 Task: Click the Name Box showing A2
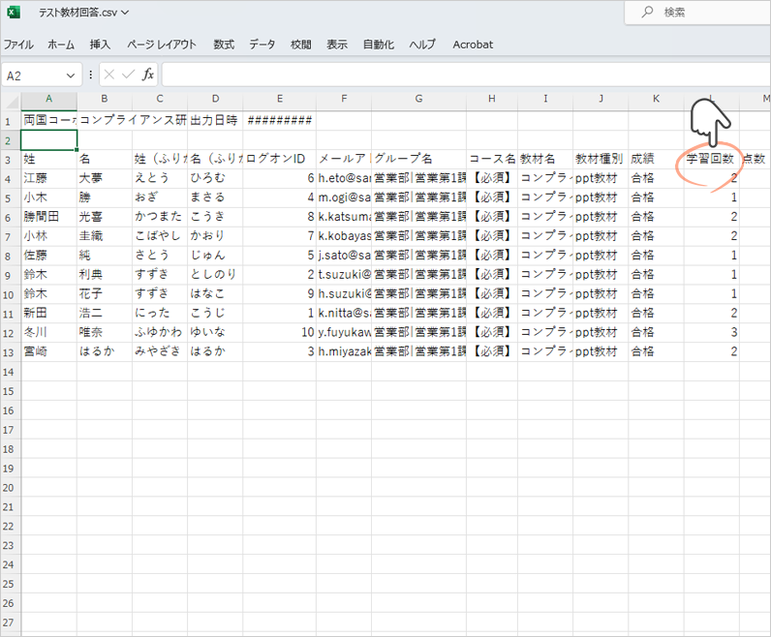click(34, 76)
